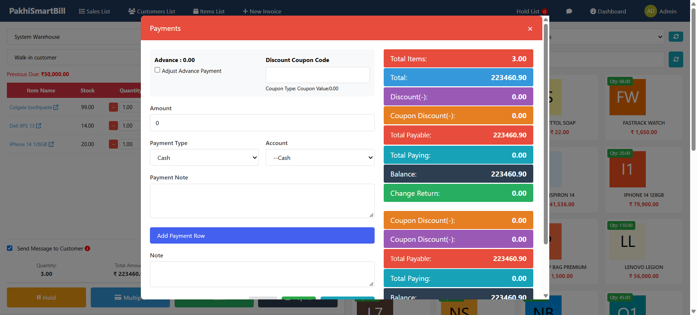Click the Colgate toothpaste quantity field

pyautogui.click(x=130, y=107)
